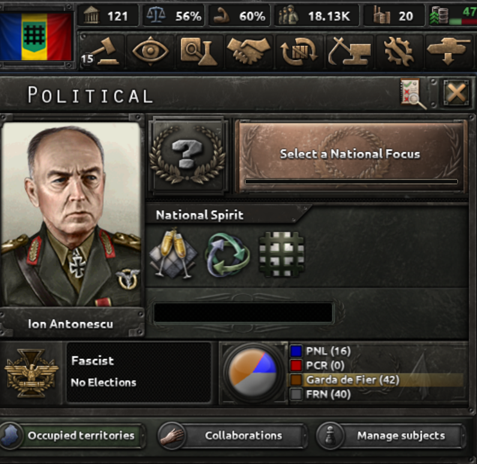Click the circular arrows national spirit
The image size is (477, 464).
tap(227, 254)
